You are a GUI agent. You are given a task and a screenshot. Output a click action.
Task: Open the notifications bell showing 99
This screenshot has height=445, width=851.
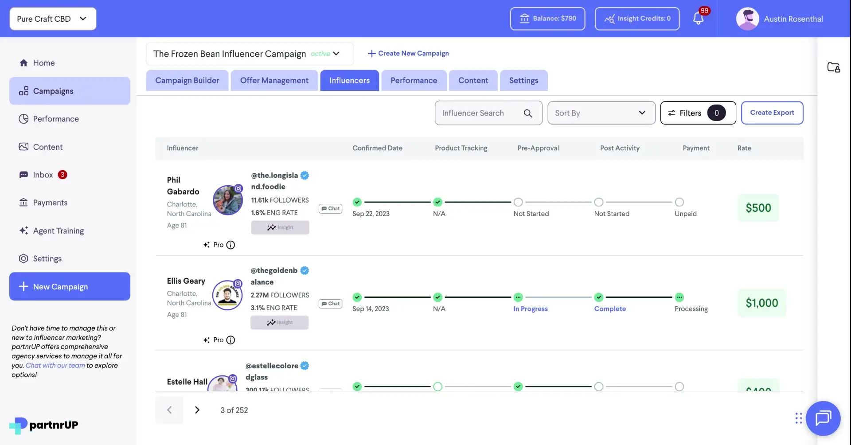[699, 19]
